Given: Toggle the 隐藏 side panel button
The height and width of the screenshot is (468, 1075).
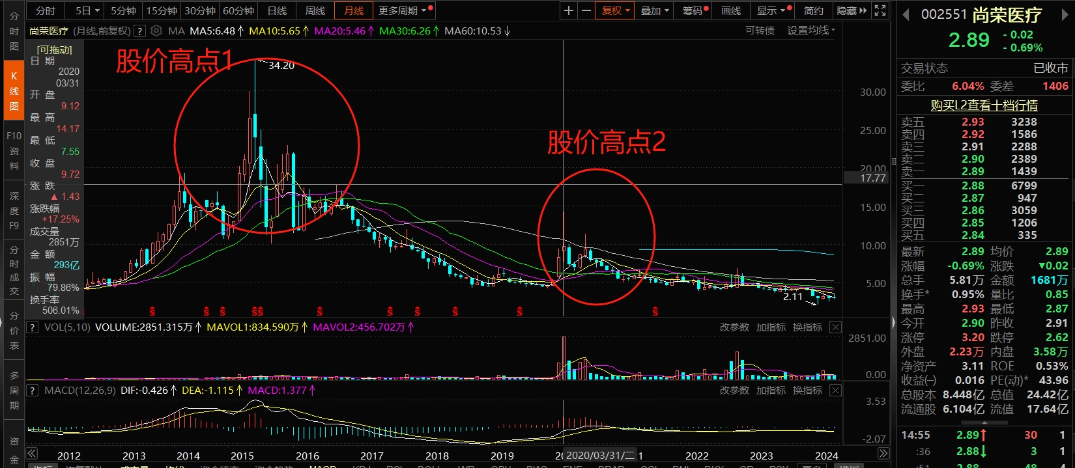Looking at the screenshot, I should click(852, 10).
